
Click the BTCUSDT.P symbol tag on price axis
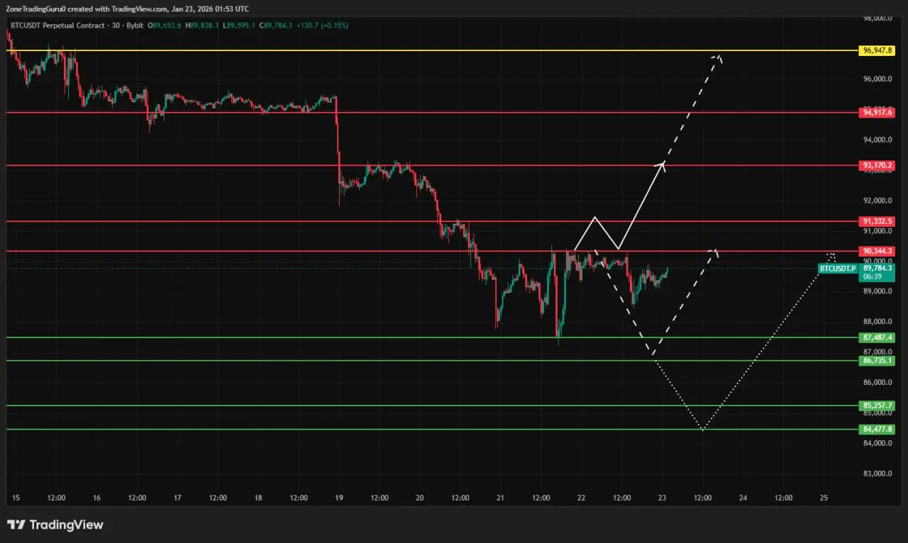(837, 269)
